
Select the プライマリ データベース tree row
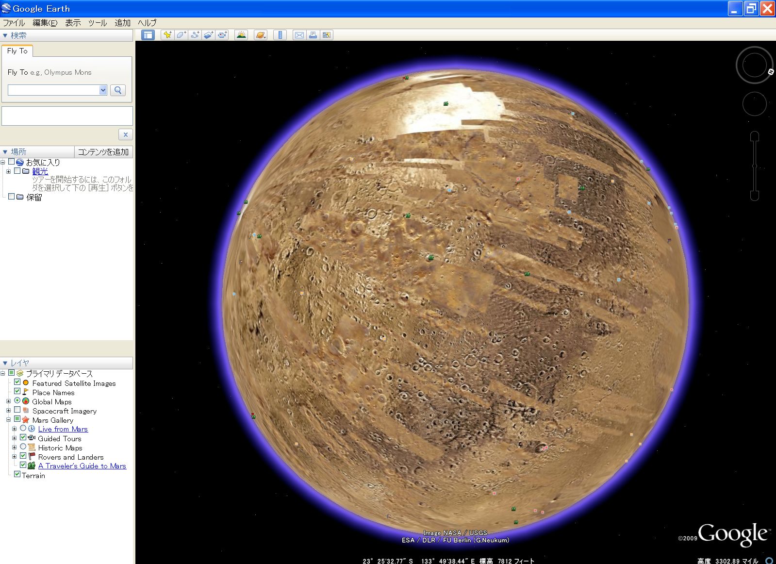[59, 374]
